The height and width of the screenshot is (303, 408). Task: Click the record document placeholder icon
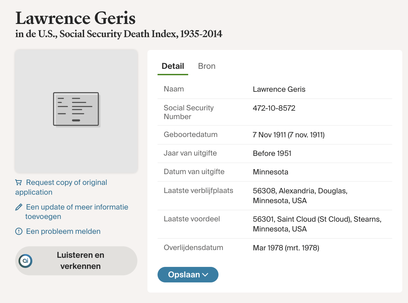pyautogui.click(x=76, y=109)
